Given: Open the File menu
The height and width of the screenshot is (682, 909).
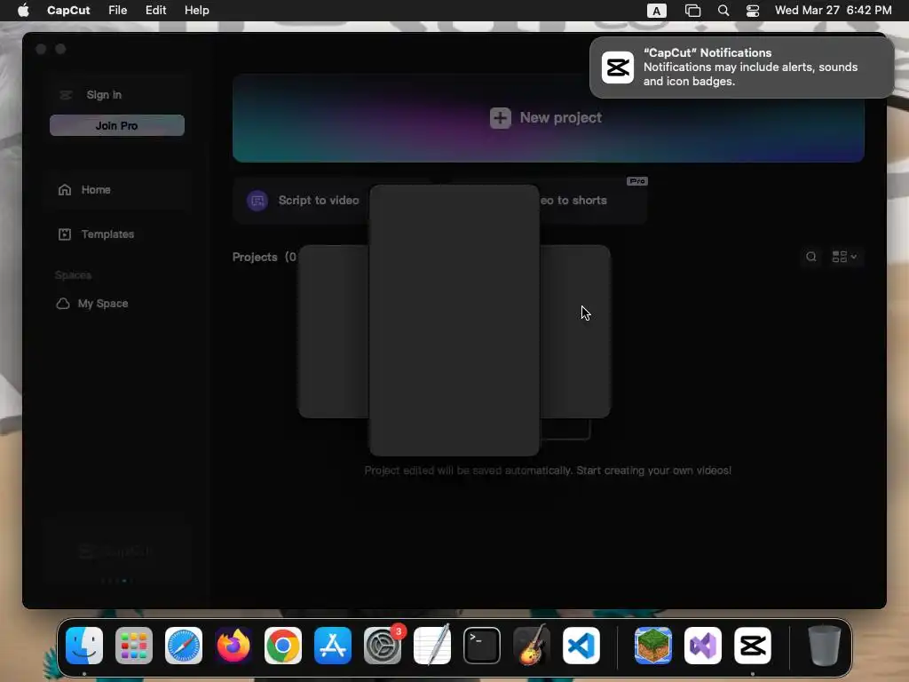Looking at the screenshot, I should (118, 11).
